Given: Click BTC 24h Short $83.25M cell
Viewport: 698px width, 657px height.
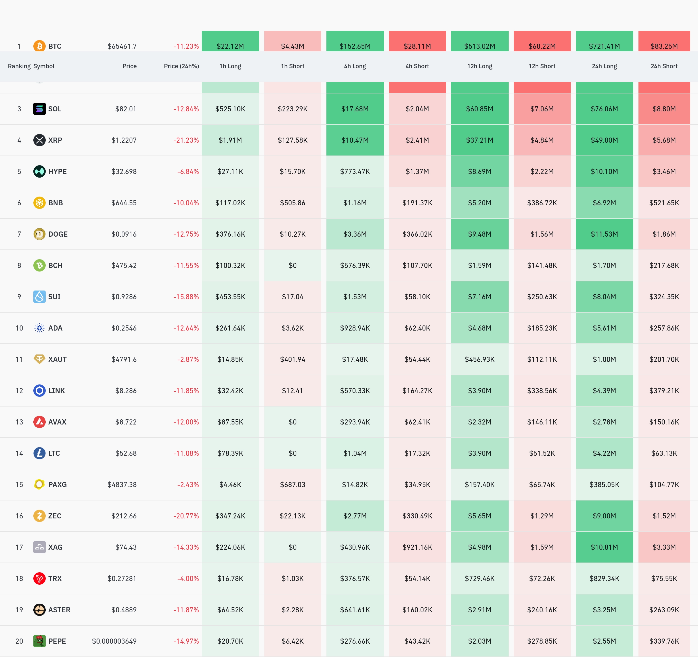Looking at the screenshot, I should 664,44.
